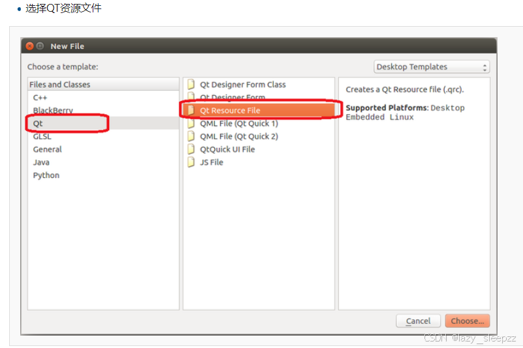Select the C++ category
The height and width of the screenshot is (348, 523).
103,98
